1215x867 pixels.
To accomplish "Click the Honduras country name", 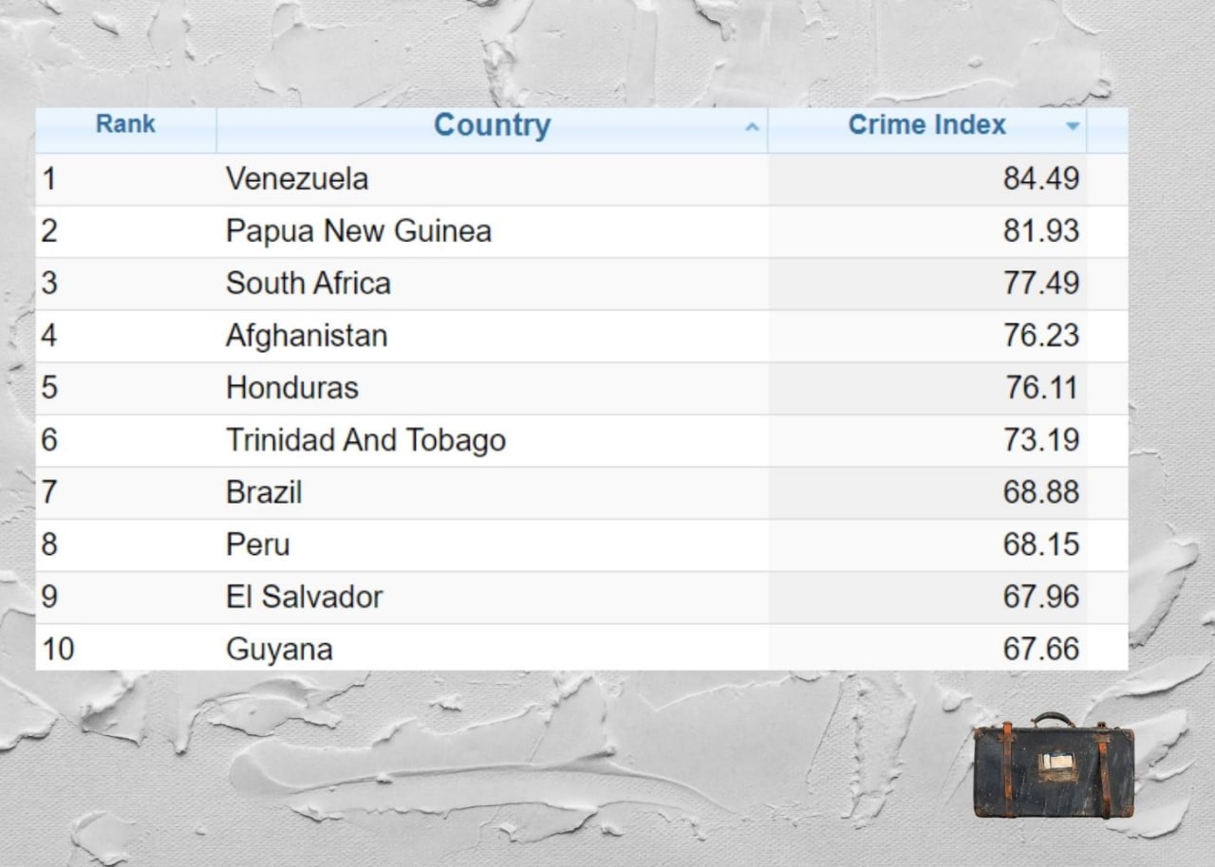I will click(291, 388).
